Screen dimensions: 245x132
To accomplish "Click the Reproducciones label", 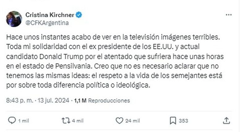I will click(x=109, y=101).
